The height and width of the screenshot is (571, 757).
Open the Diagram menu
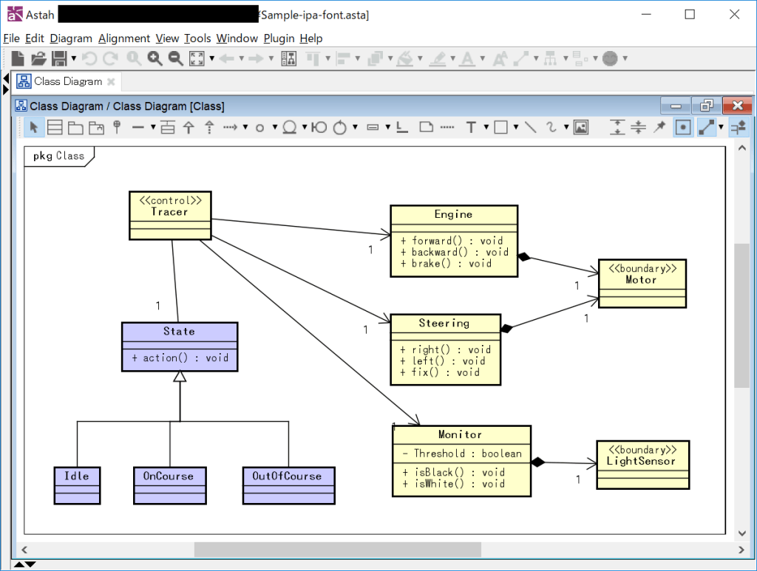(71, 38)
